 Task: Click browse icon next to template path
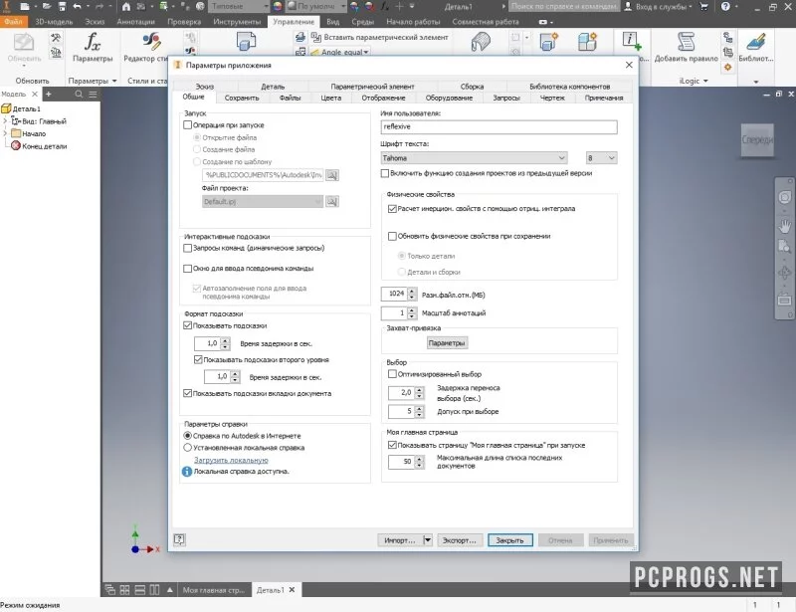(x=332, y=175)
